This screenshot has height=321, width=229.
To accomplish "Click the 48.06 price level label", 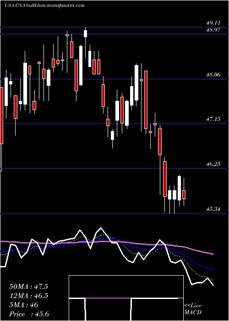I will pyautogui.click(x=213, y=75).
